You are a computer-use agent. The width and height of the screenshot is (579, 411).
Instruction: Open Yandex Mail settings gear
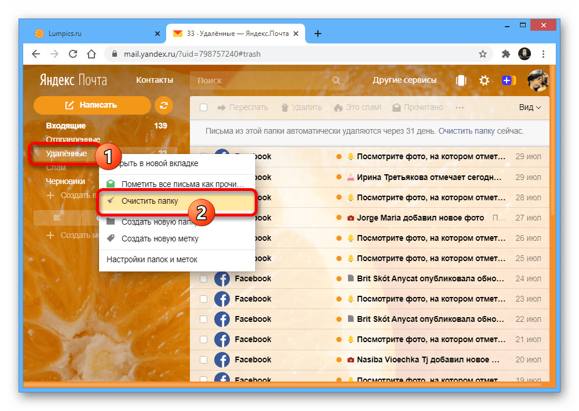(x=484, y=80)
